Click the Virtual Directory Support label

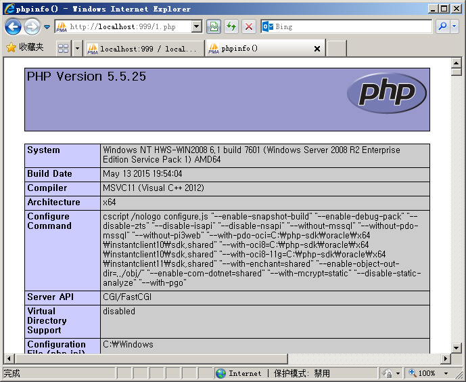pyautogui.click(x=47, y=321)
